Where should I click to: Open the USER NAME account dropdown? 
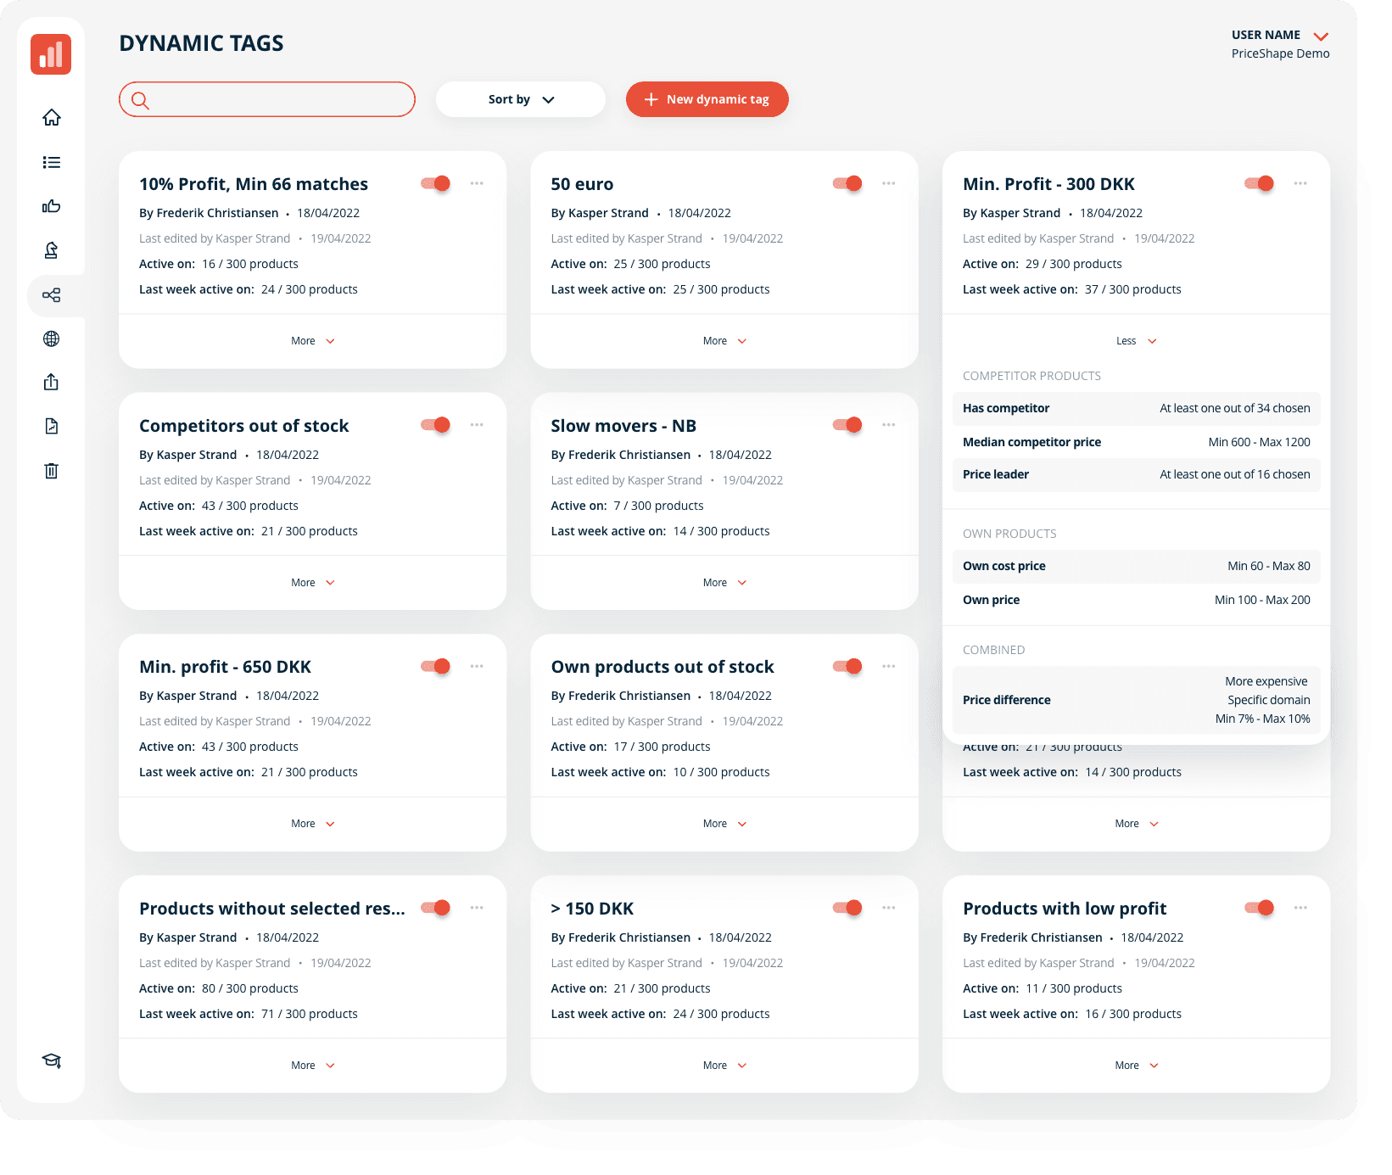[x=1280, y=36]
